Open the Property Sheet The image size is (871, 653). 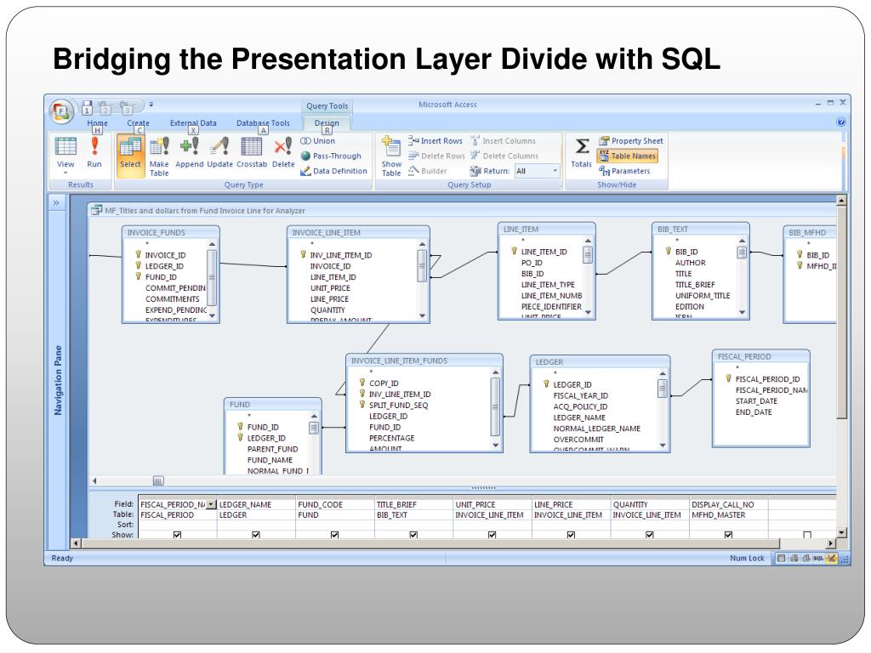631,141
